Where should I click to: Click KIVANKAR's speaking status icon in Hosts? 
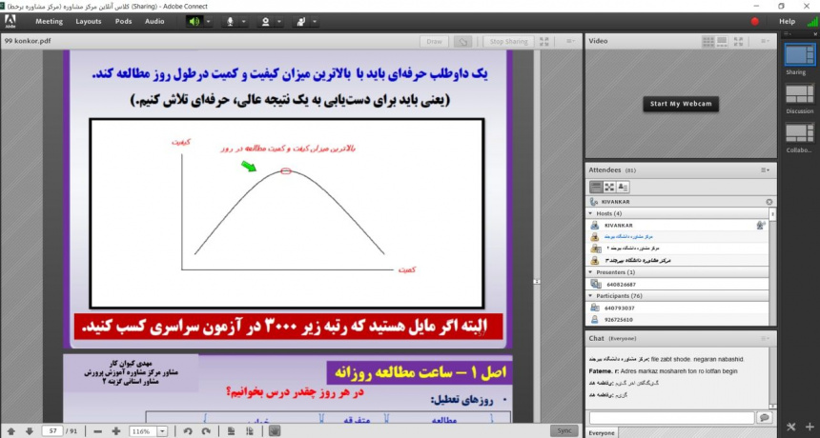click(x=760, y=225)
